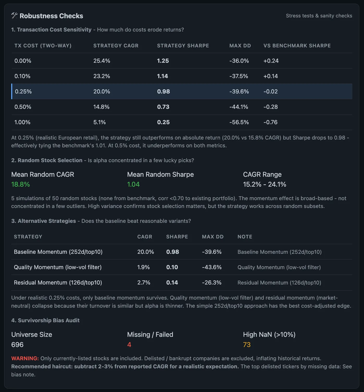The width and height of the screenshot is (364, 392).
Task: Click the Stress tests & sanity checks subtitle
Action: pos(319,16)
